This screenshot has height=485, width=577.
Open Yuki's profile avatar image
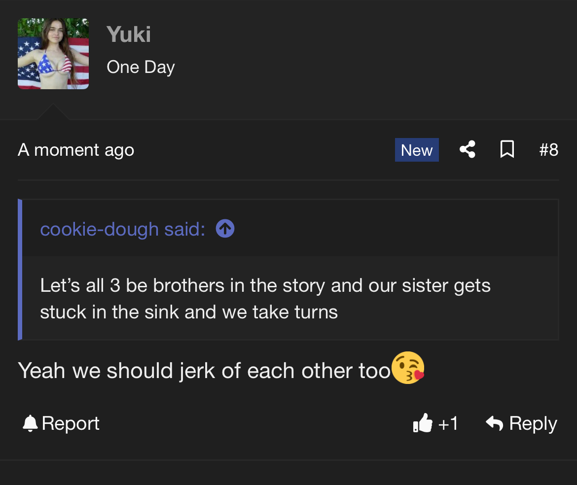click(53, 54)
